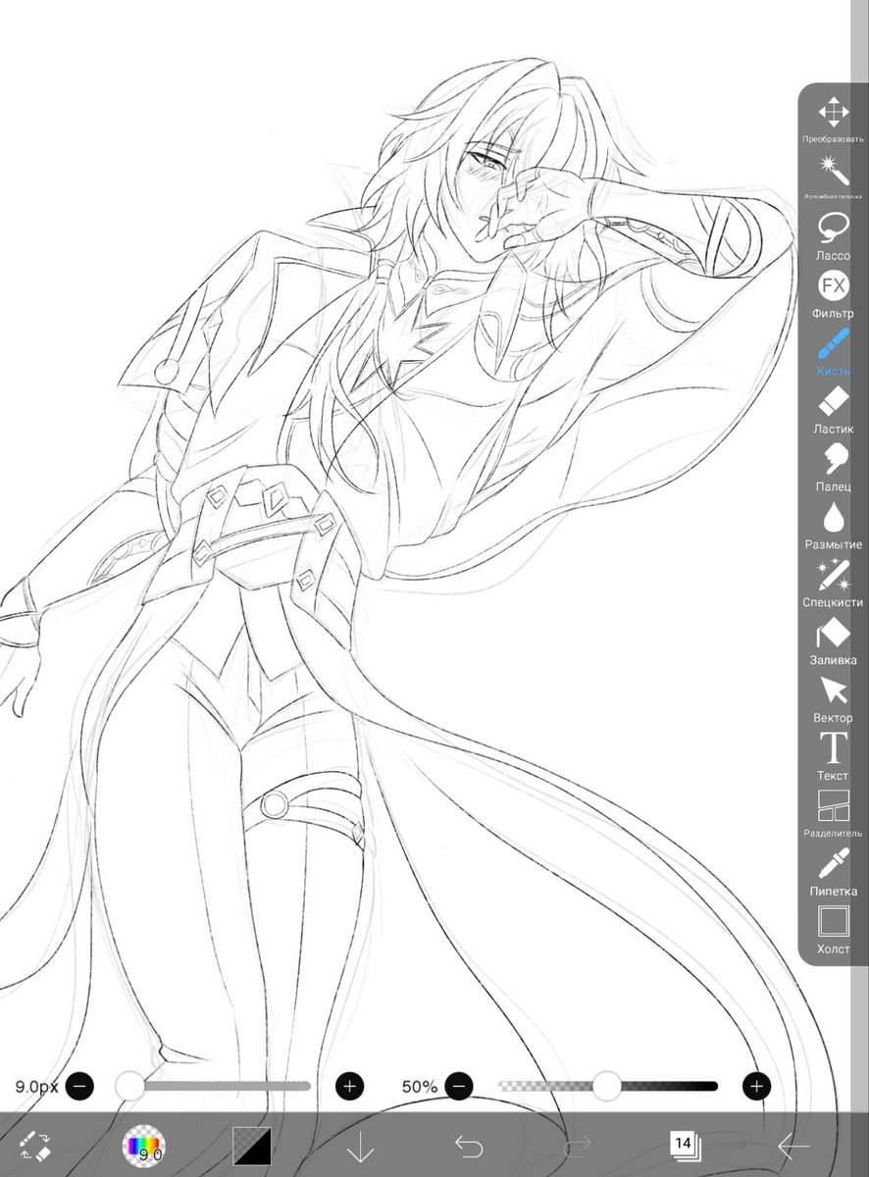Tap the brush/eraser switch icon

[35, 1145]
